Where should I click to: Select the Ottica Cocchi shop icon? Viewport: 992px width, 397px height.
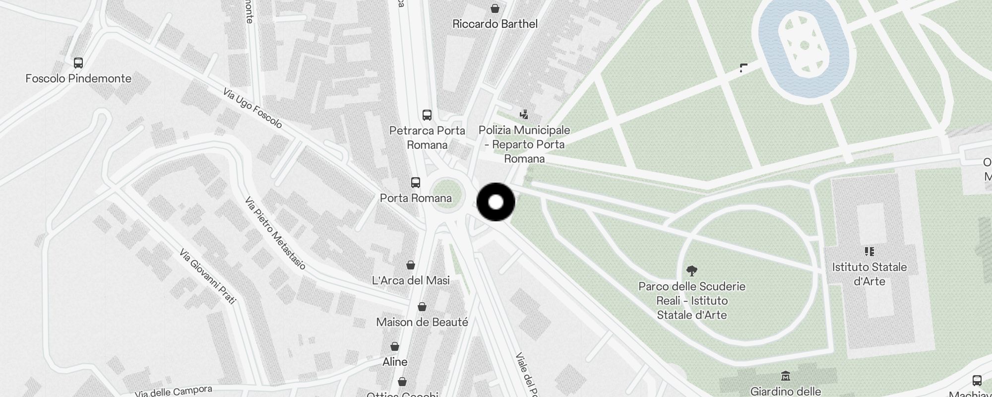click(402, 382)
